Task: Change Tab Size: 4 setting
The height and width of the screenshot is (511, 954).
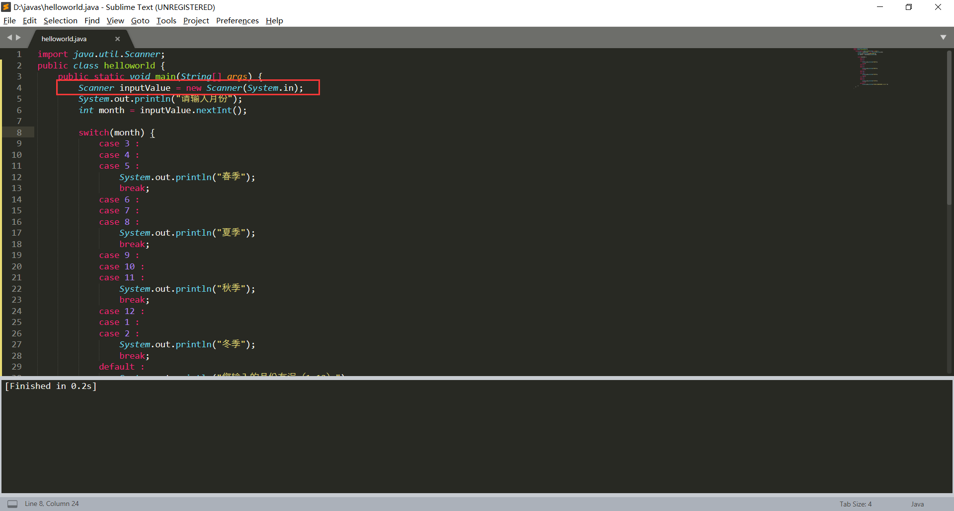Action: coord(856,504)
